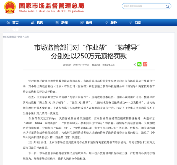Click the source label 信息来源：市场监管总局

point(103,65)
